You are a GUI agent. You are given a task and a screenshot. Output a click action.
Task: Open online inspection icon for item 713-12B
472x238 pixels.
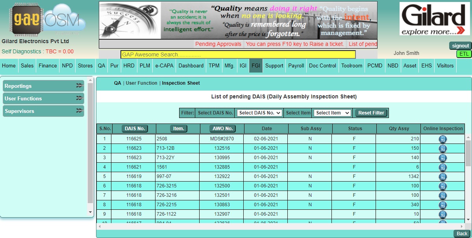point(442,149)
